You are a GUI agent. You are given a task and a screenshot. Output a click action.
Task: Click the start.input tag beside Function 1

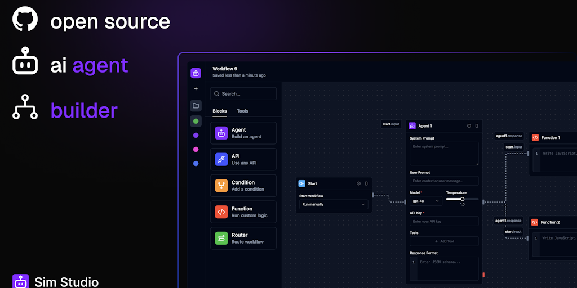coord(514,147)
